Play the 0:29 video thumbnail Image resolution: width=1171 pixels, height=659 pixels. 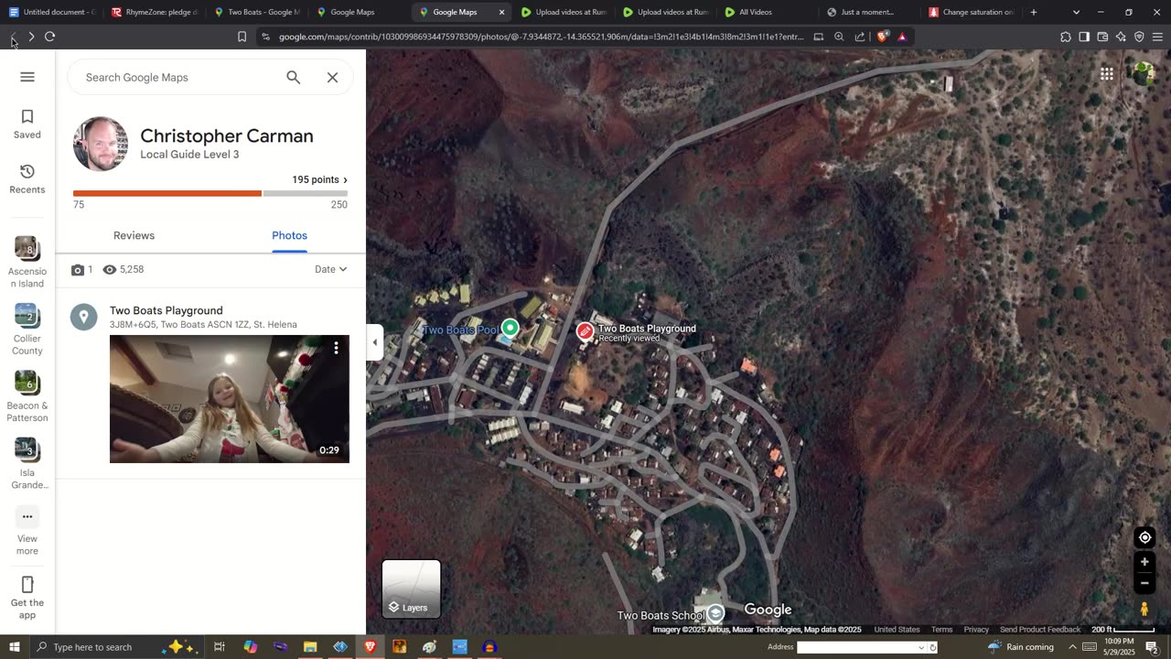click(230, 399)
